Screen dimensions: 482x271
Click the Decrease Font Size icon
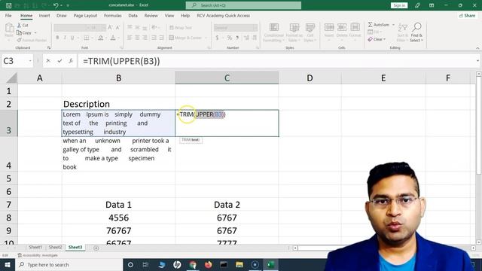coord(117,28)
